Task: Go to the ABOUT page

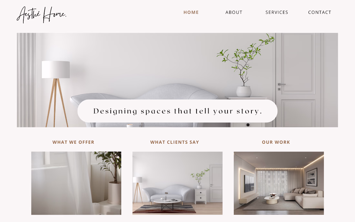Action: point(234,12)
